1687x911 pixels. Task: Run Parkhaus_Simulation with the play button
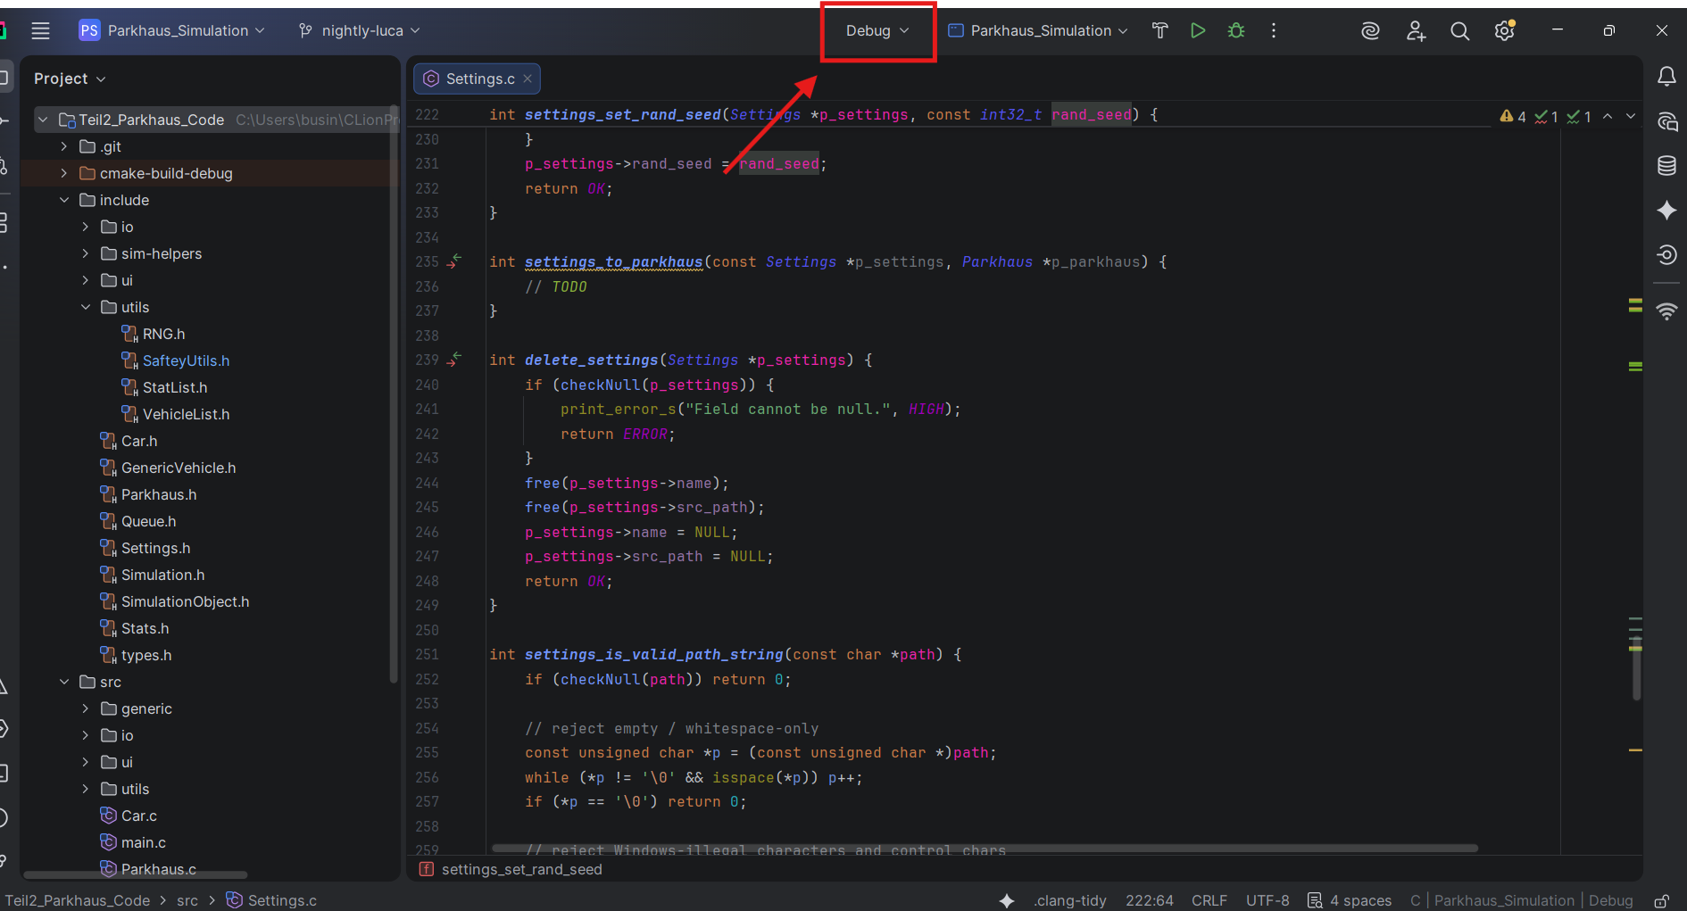click(x=1198, y=30)
